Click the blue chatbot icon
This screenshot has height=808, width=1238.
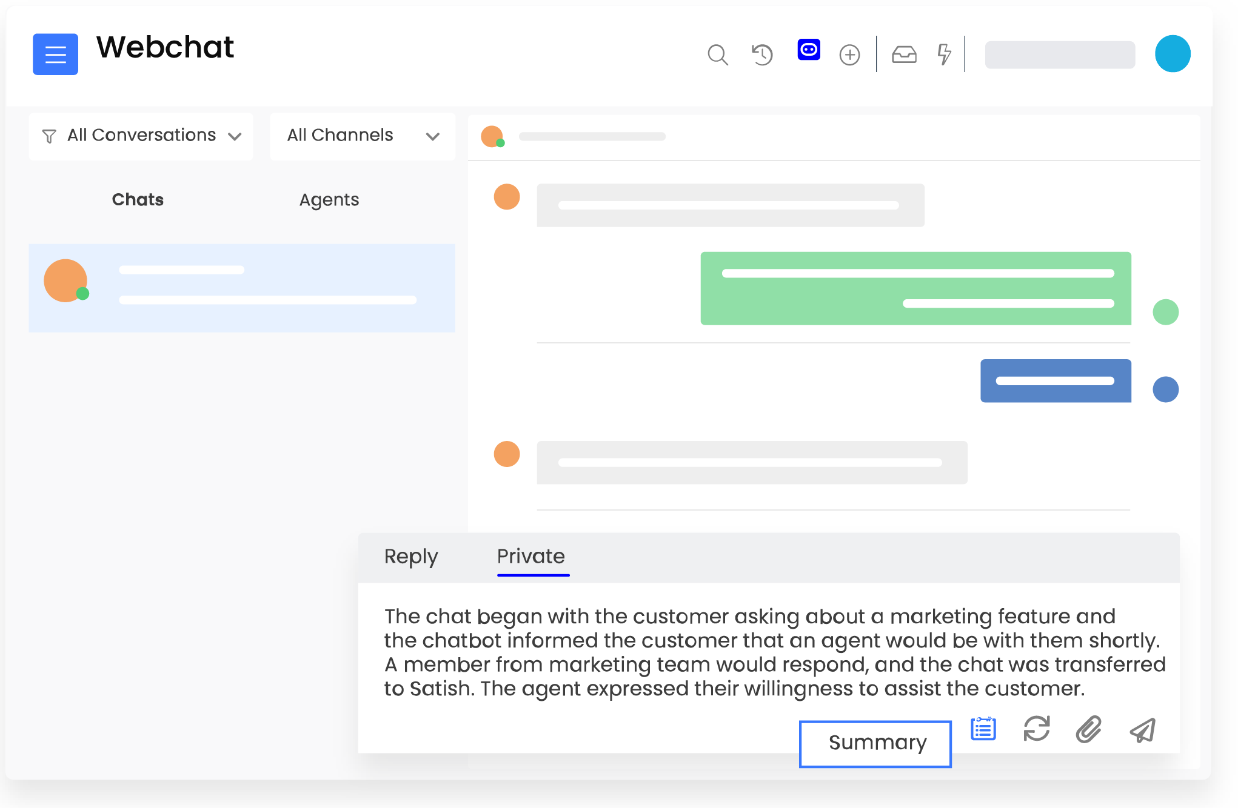[x=809, y=50]
